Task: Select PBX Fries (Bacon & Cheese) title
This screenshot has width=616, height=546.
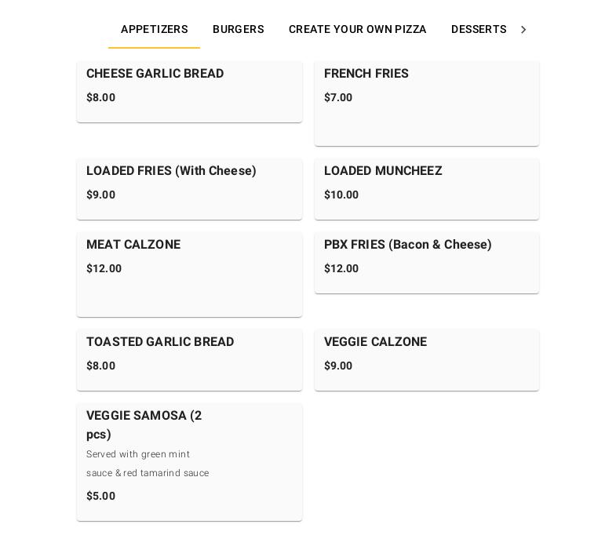Action: coord(407,245)
